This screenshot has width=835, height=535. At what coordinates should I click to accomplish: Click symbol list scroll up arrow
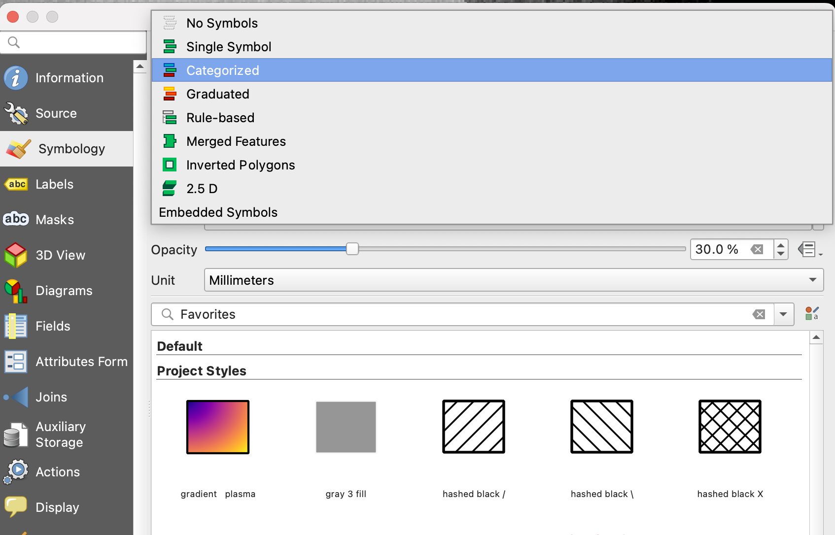816,337
